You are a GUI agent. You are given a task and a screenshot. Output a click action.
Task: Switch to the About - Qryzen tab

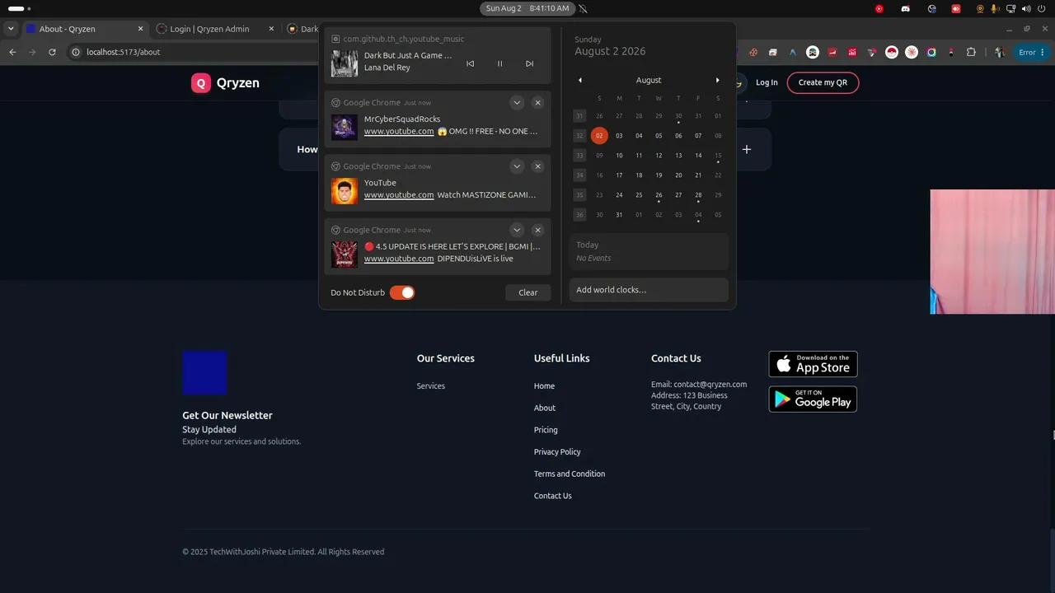pos(84,29)
